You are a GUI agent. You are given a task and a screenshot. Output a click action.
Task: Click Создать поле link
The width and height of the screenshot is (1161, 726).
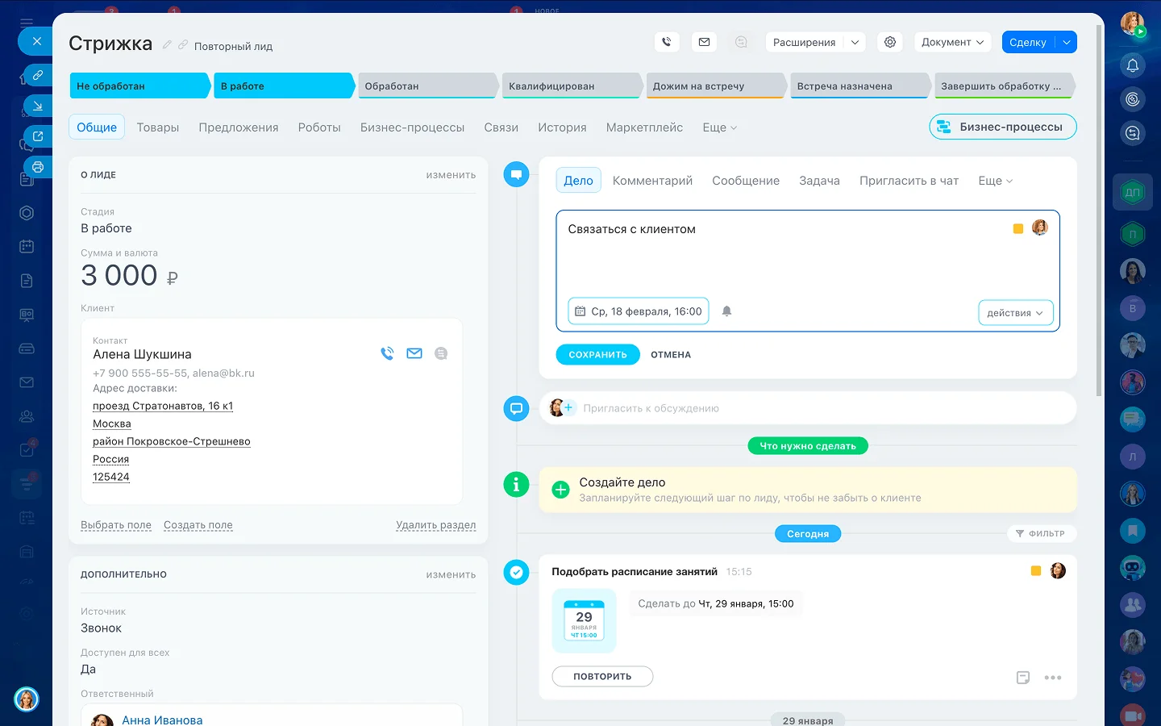coord(198,525)
